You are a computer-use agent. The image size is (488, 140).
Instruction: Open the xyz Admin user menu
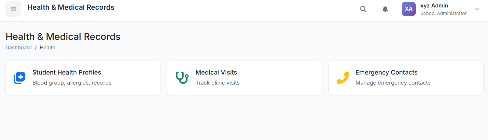(434, 6)
